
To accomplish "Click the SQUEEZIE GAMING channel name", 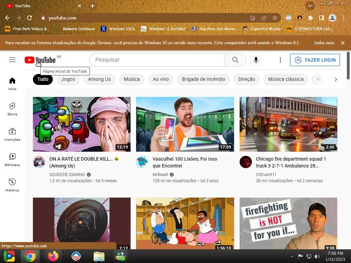I will [x=67, y=175].
